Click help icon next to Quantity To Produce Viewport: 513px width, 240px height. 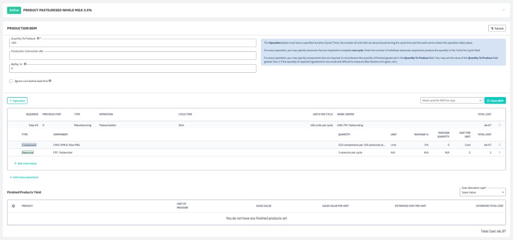38,38
